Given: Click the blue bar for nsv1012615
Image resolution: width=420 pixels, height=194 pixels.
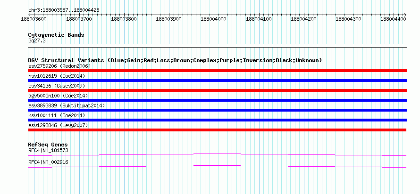Looking at the screenshot, I should click(218, 81).
